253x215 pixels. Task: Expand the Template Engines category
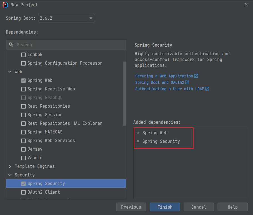pyautogui.click(x=10, y=166)
